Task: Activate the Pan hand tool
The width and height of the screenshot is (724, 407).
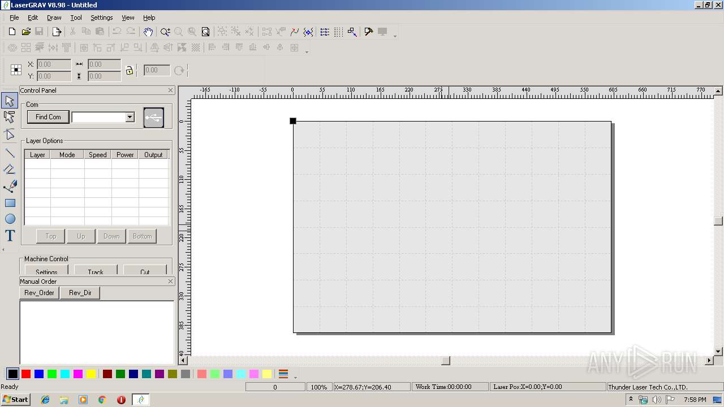Action: pyautogui.click(x=148, y=32)
